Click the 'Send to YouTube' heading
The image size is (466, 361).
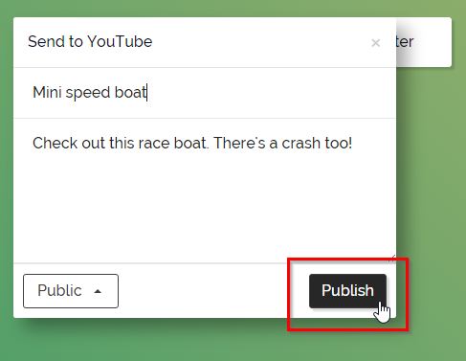pos(90,41)
